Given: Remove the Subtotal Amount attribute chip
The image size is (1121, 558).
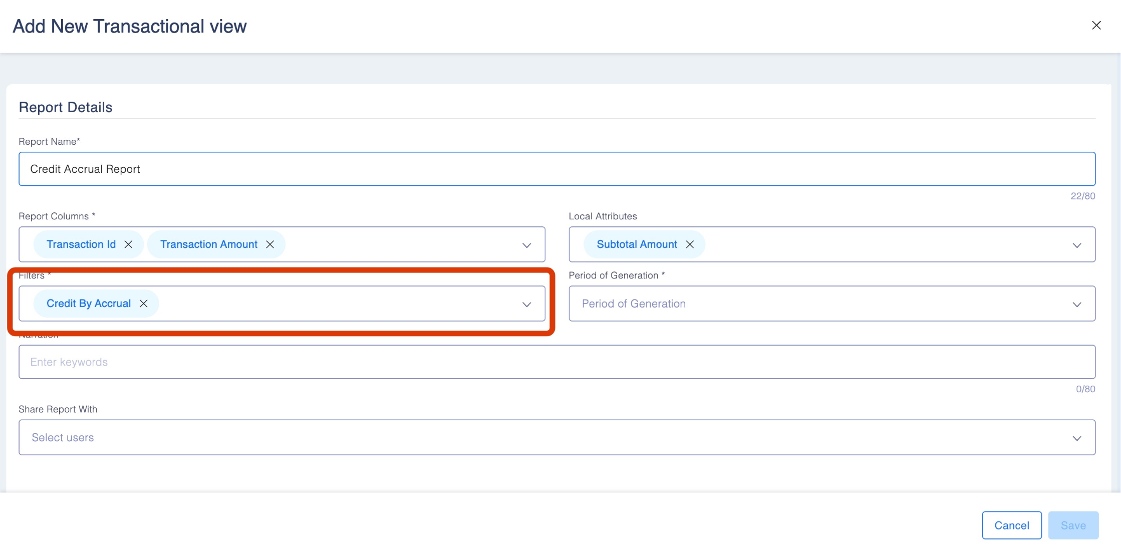Looking at the screenshot, I should [690, 244].
